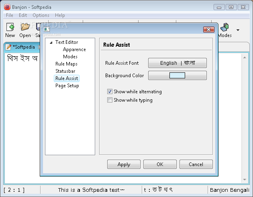Click the Softpedia tab's pencil document icon

coord(8,47)
